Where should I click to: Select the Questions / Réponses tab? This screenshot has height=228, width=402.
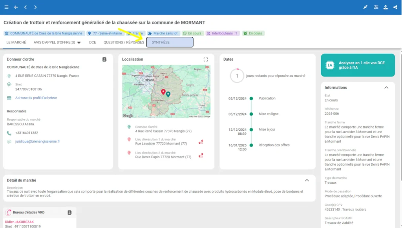124,42
